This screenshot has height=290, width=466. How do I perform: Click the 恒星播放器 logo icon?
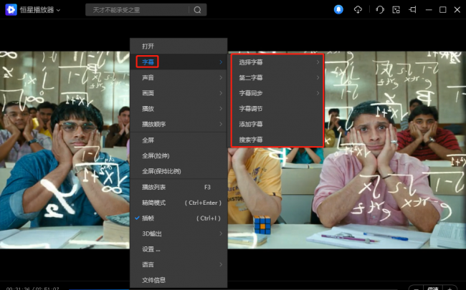tap(11, 10)
